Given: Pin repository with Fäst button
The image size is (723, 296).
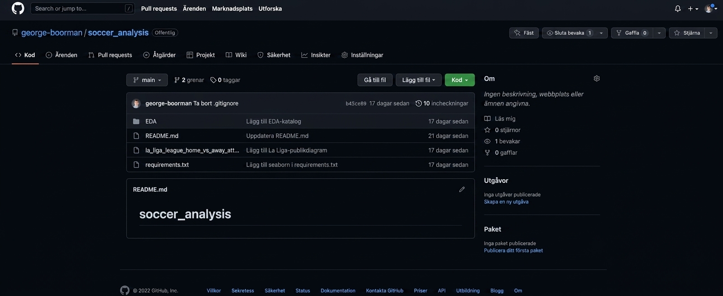Looking at the screenshot, I should 524,33.
